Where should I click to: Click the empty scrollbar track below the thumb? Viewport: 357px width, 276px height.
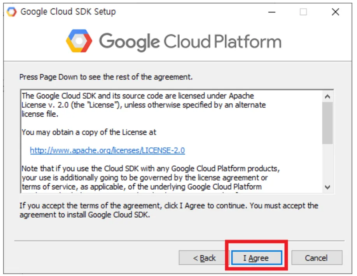tap(327, 163)
